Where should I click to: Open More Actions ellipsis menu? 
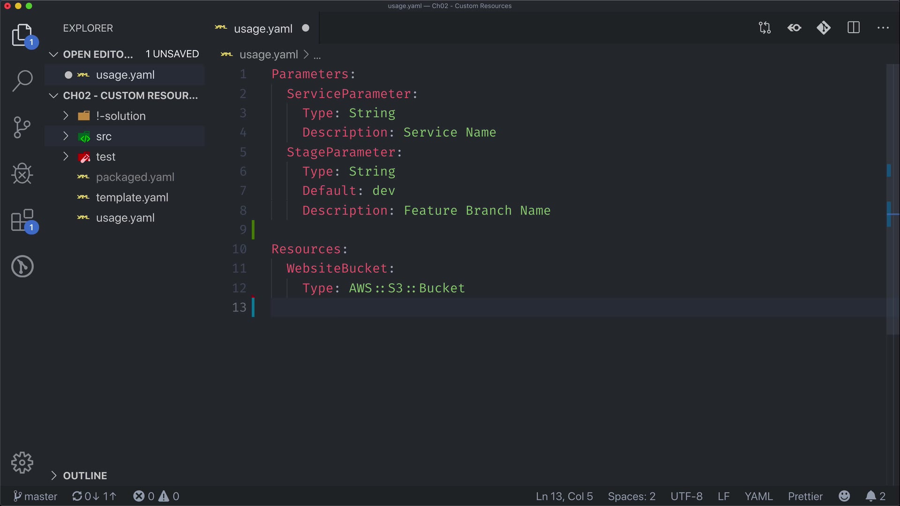(883, 28)
